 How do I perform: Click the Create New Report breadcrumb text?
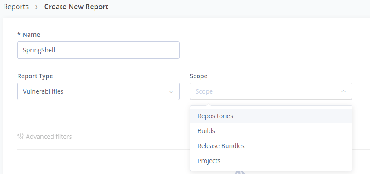pyautogui.click(x=77, y=7)
